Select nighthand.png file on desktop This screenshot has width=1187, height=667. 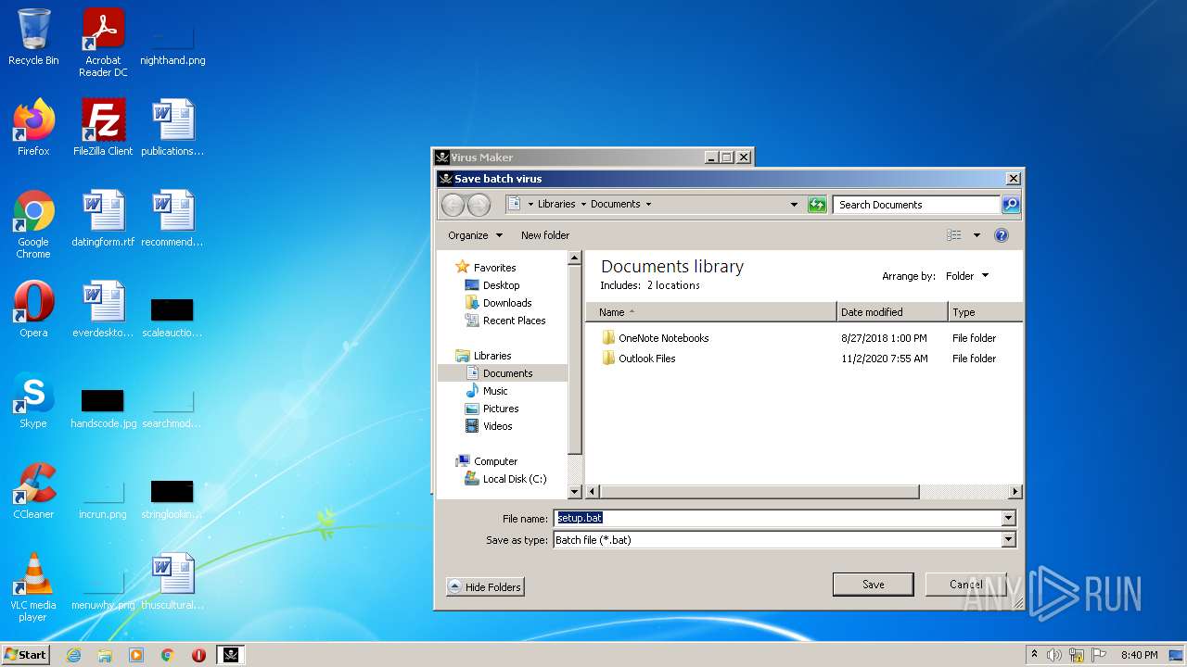pyautogui.click(x=172, y=43)
